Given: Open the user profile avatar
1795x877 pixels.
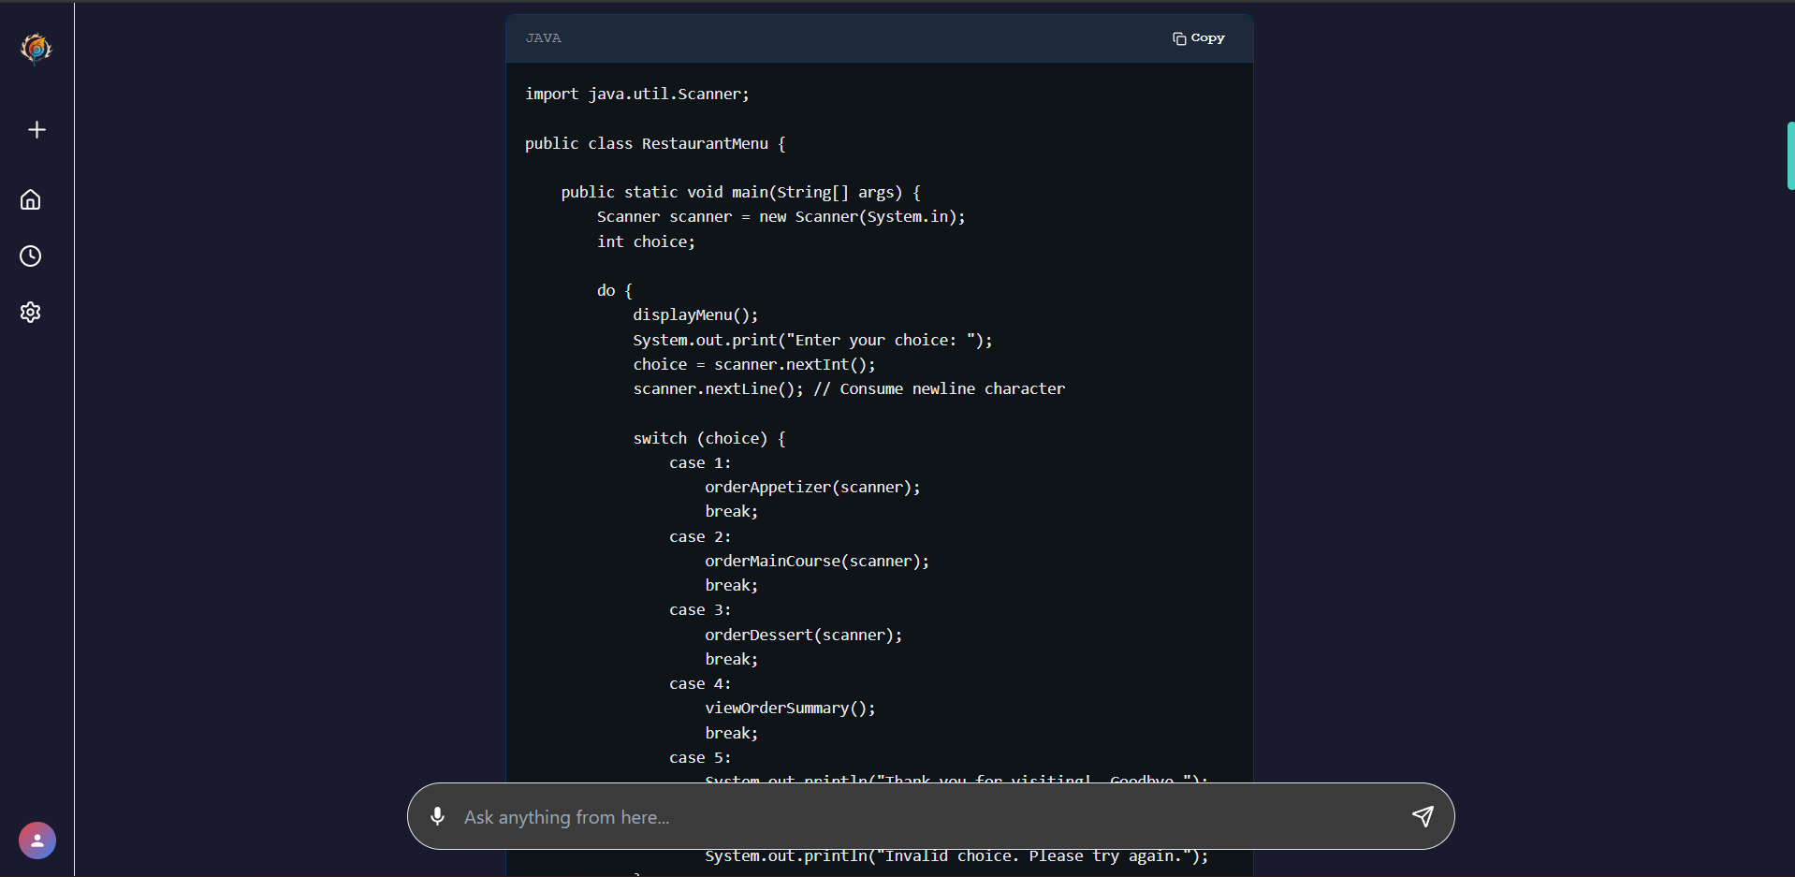Looking at the screenshot, I should [37, 840].
